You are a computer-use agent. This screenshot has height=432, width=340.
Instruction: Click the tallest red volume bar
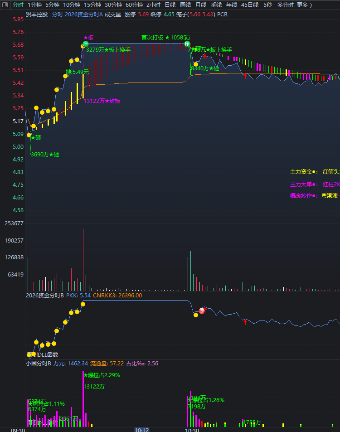(83, 260)
